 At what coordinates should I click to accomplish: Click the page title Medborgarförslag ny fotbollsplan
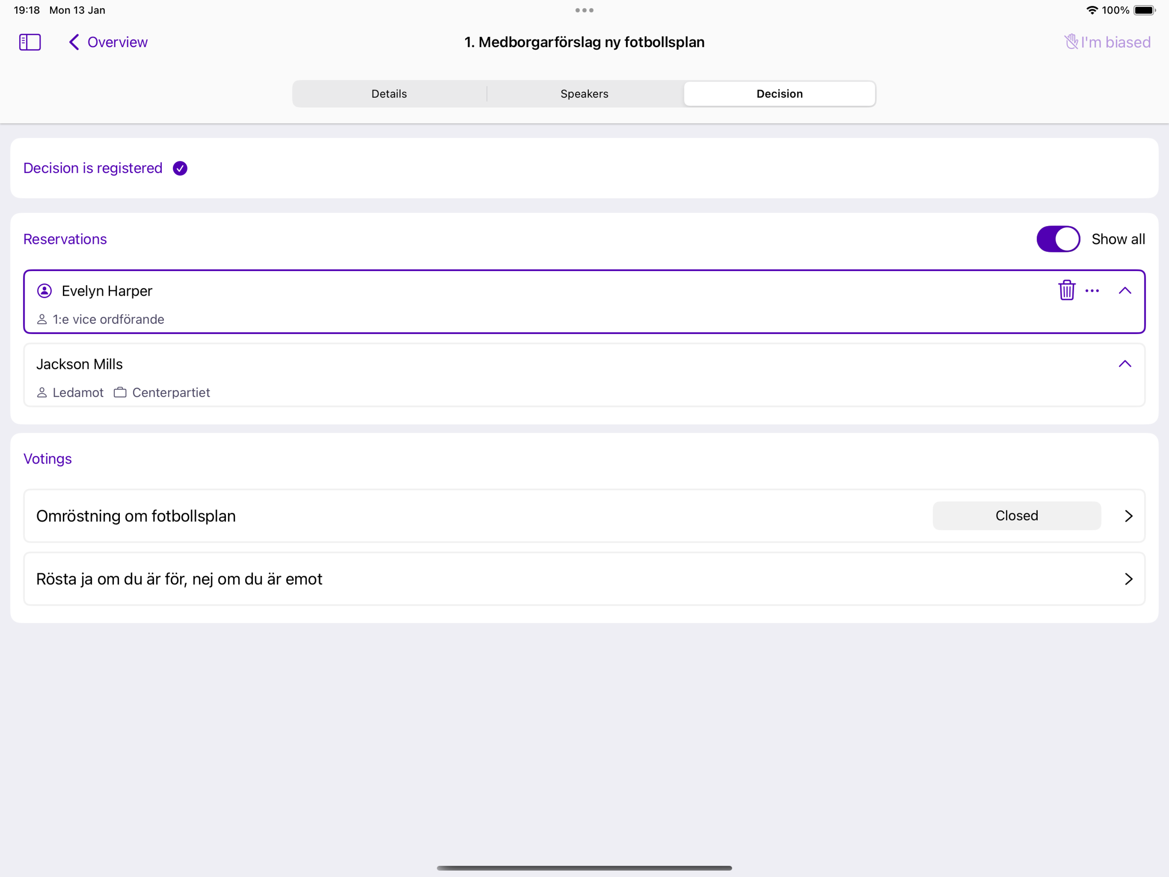pos(584,42)
